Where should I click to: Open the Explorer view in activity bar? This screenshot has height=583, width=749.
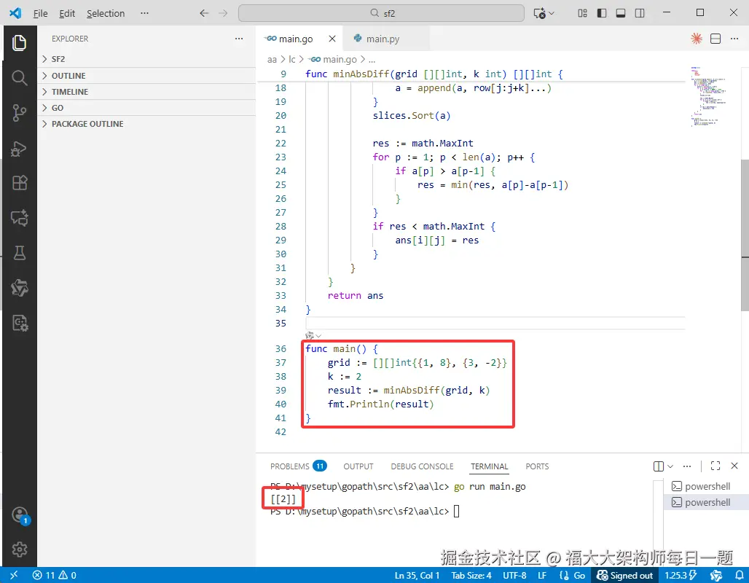click(x=19, y=43)
